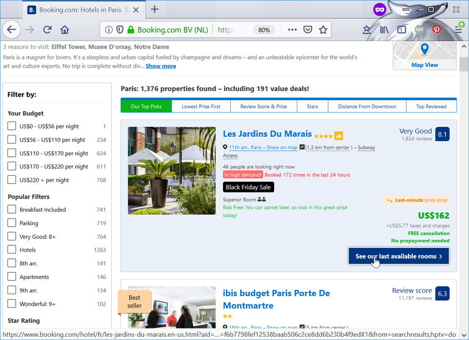Viewport: 469px width, 340px height.
Task: Tick the Wonderful: 9+ filter
Action: click(x=12, y=303)
